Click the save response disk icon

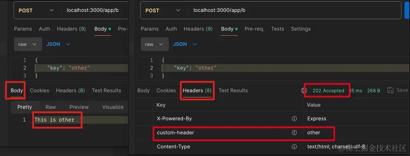coord(390,90)
